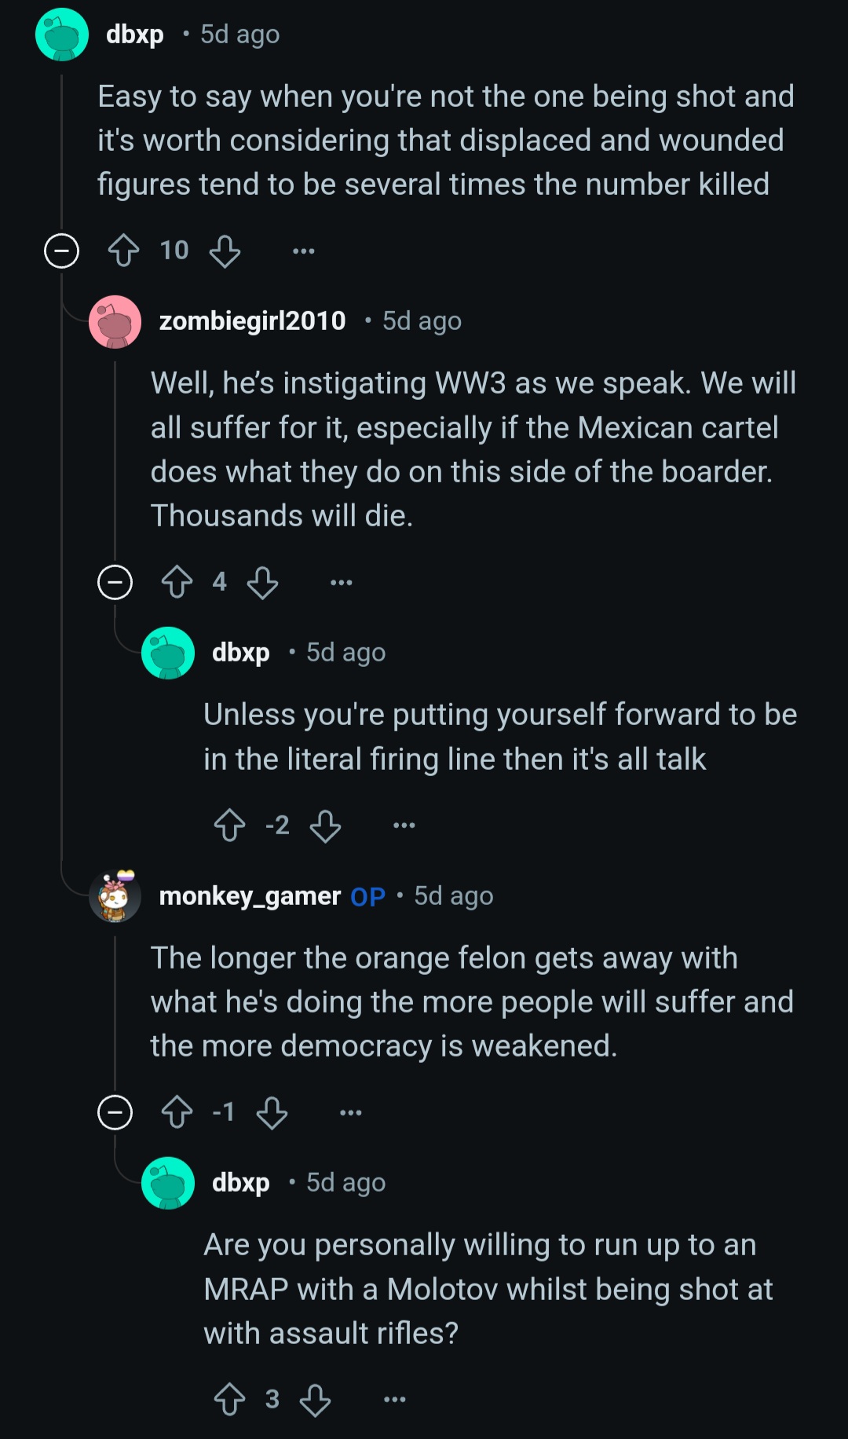The width and height of the screenshot is (848, 1439).
Task: Upvote zombiegirl2010's WW3 comment
Action: coord(177,582)
